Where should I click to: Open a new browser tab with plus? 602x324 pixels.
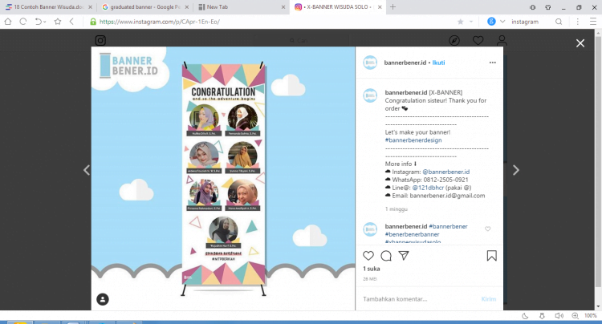393,7
